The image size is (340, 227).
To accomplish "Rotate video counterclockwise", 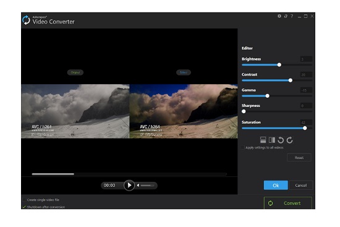I will click(281, 140).
